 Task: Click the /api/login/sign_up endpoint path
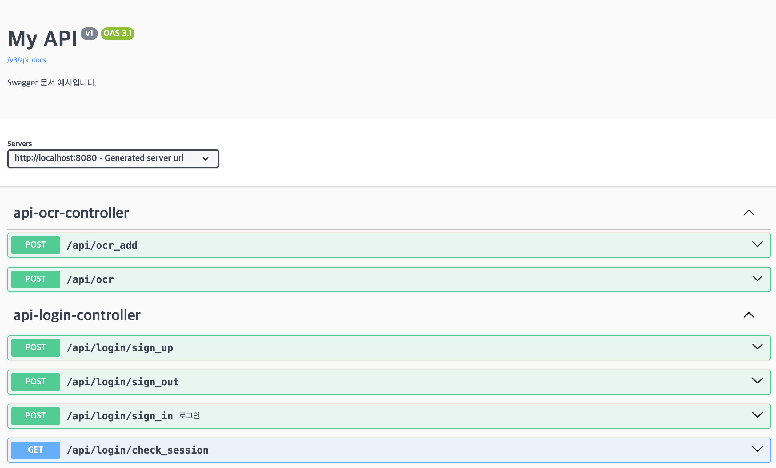tap(120, 348)
